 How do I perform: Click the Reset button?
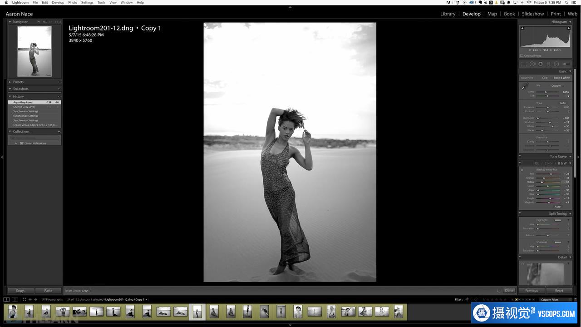tap(559, 291)
